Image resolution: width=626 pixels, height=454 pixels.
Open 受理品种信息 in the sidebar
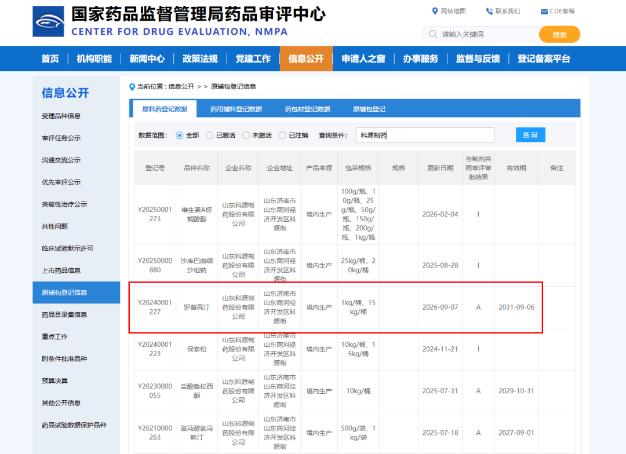[61, 116]
